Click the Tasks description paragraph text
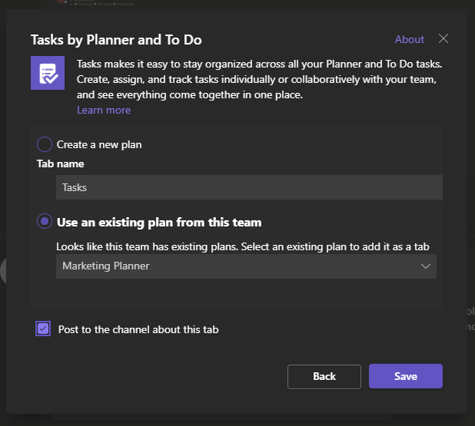 pos(258,80)
